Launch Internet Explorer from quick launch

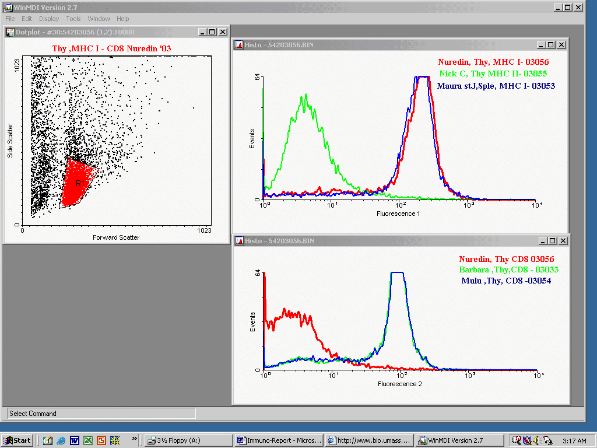[61, 440]
